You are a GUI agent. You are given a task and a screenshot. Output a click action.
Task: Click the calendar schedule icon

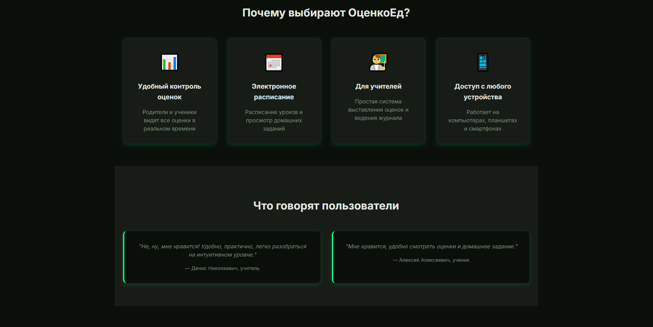coord(274,62)
